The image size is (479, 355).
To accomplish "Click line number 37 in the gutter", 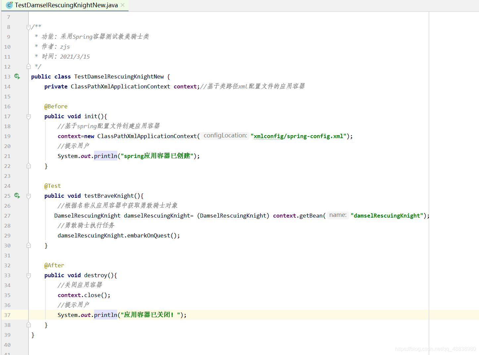I will [7, 315].
